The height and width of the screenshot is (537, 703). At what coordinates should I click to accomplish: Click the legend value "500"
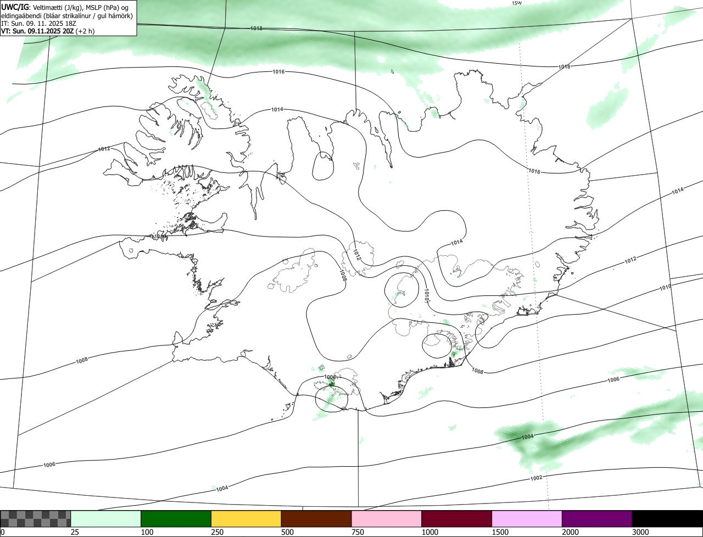pyautogui.click(x=288, y=532)
